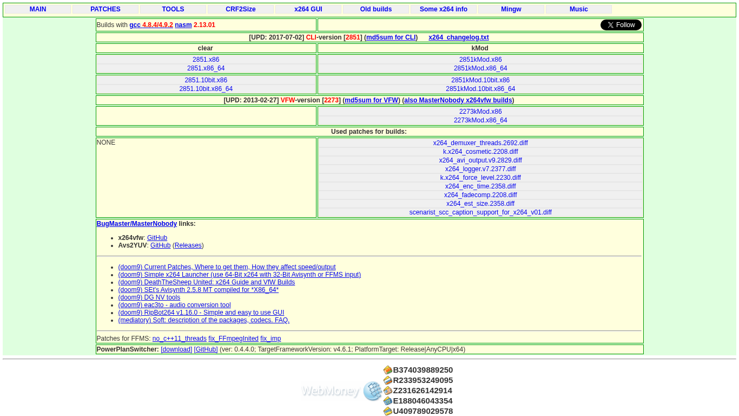
Task: Open the Old builds menu item
Action: coord(376,9)
